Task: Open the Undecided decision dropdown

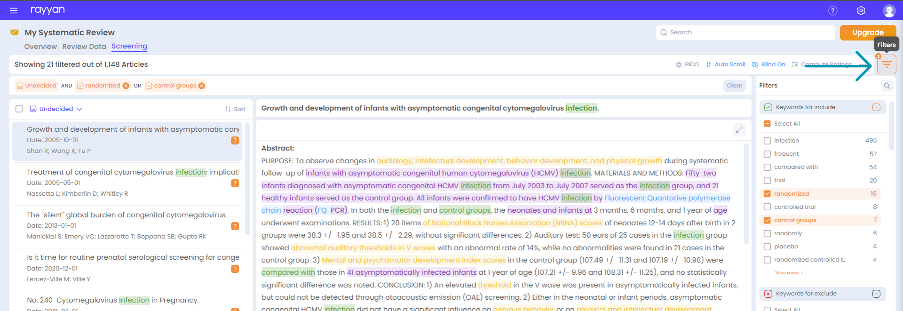Action: click(x=56, y=109)
